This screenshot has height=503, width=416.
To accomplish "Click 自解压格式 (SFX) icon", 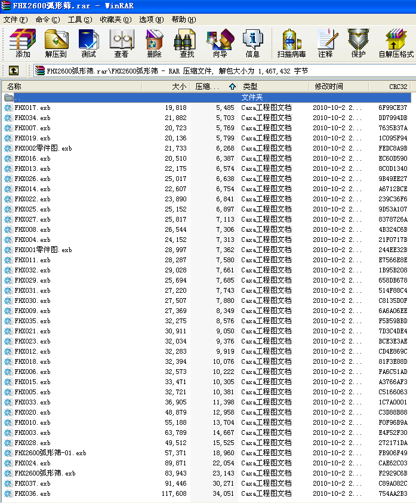I will (396, 43).
